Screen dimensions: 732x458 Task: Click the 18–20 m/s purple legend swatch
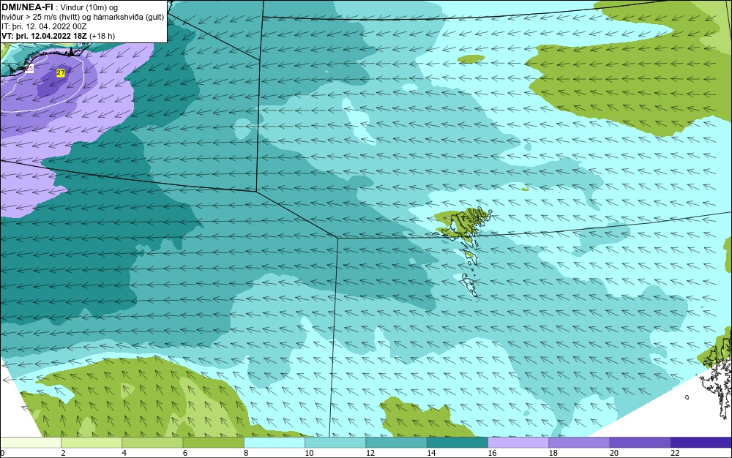pyautogui.click(x=579, y=443)
